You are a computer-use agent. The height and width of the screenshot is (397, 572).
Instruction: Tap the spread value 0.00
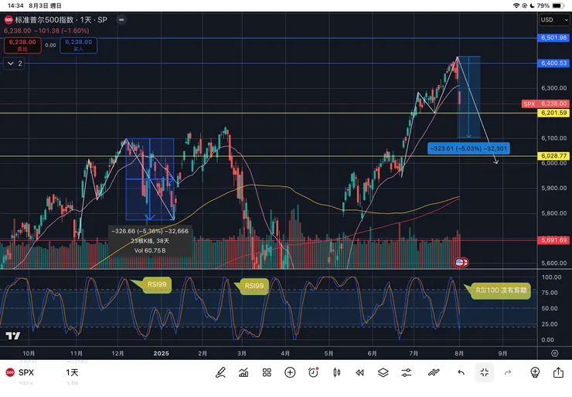tap(50, 46)
